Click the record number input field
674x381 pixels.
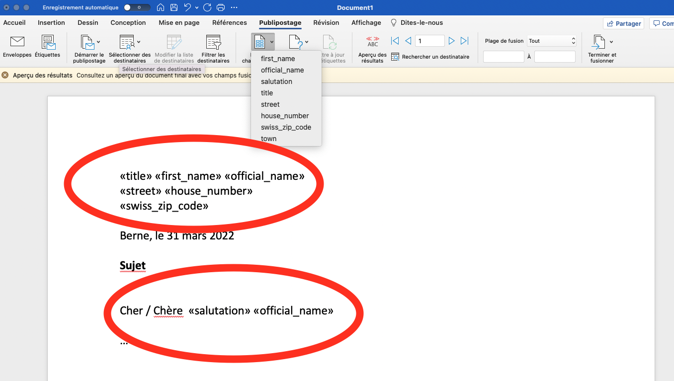tap(429, 41)
